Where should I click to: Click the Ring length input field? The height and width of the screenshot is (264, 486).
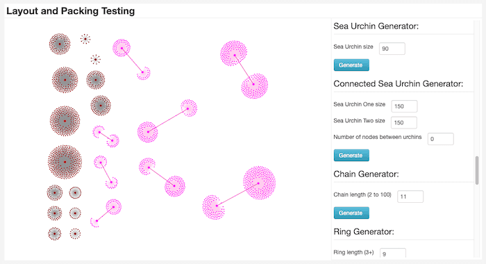pos(393,253)
